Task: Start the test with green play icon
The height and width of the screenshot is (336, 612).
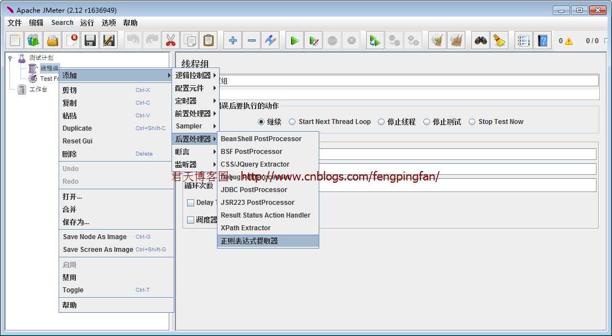Action: coord(295,40)
